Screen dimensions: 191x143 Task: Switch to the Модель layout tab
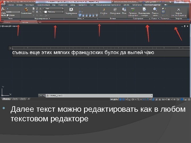6,99
